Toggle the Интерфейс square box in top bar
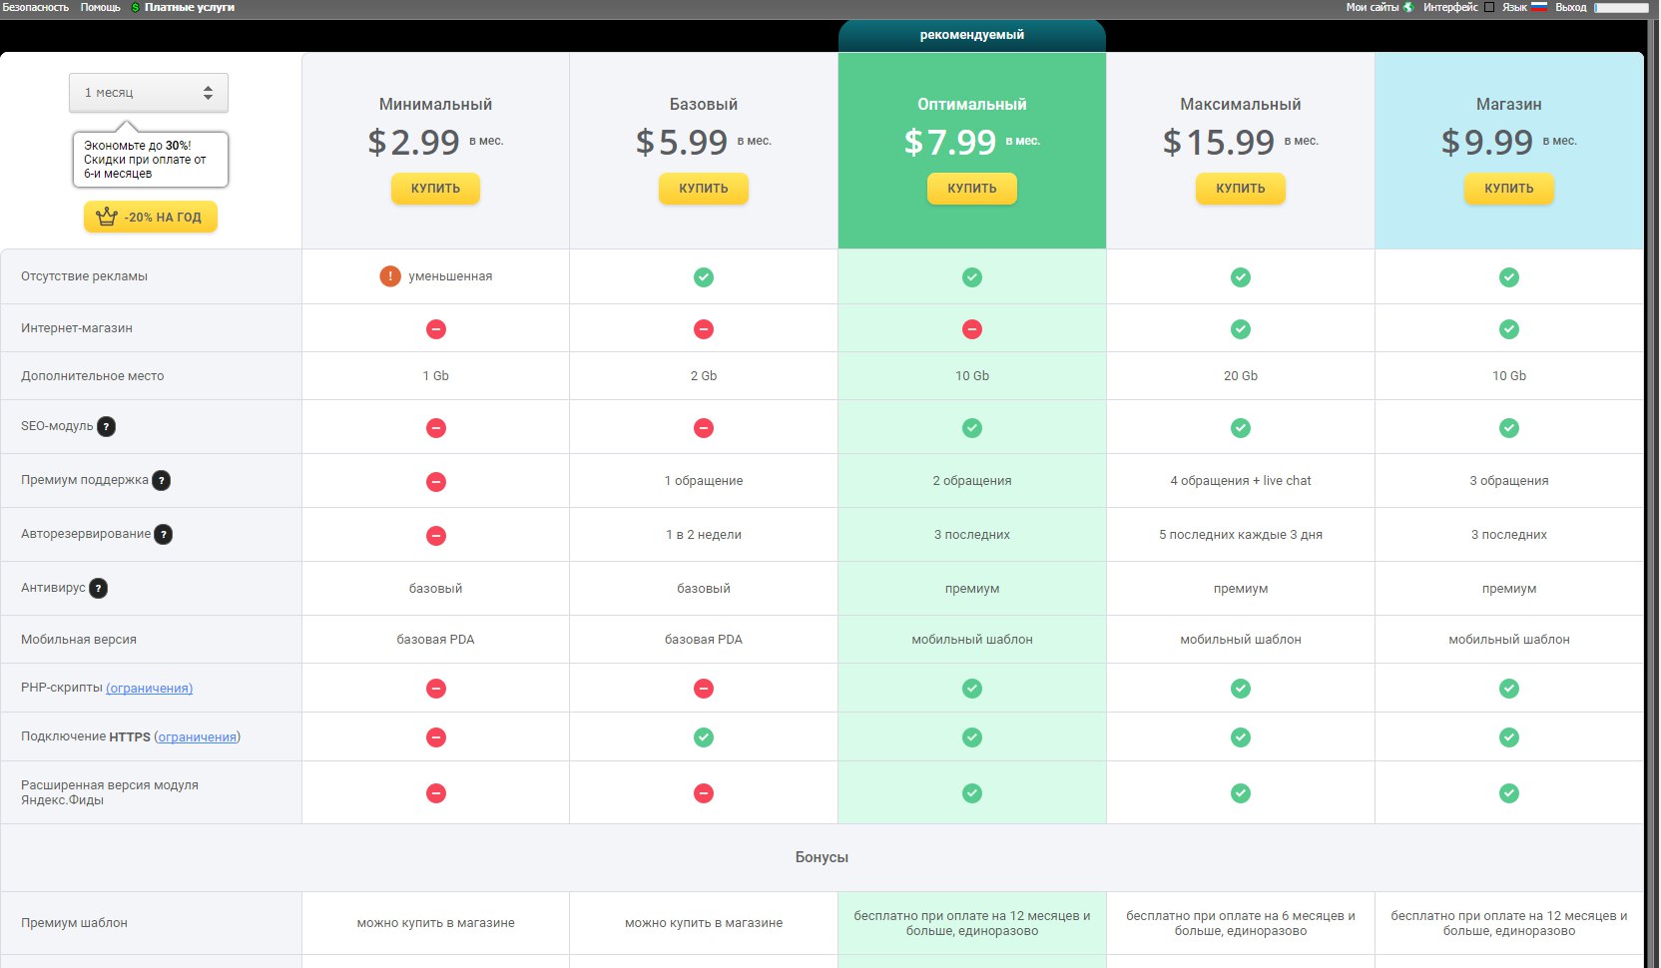The height and width of the screenshot is (968, 1661). (x=1489, y=7)
